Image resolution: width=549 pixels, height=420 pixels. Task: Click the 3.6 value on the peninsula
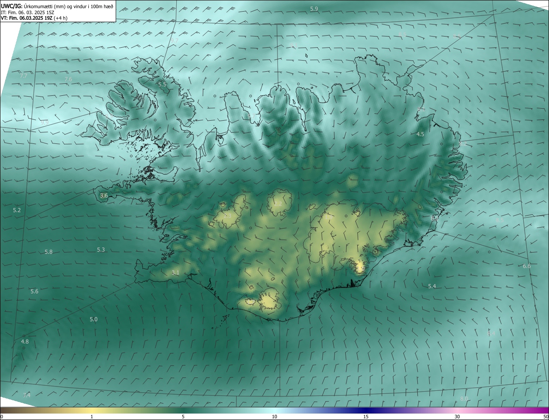coord(104,195)
